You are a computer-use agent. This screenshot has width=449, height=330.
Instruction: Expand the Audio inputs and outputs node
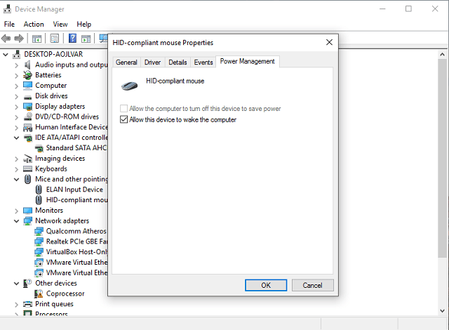17,65
